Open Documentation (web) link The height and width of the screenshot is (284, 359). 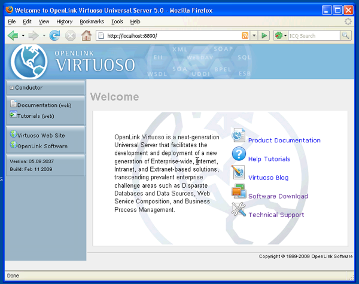point(44,105)
